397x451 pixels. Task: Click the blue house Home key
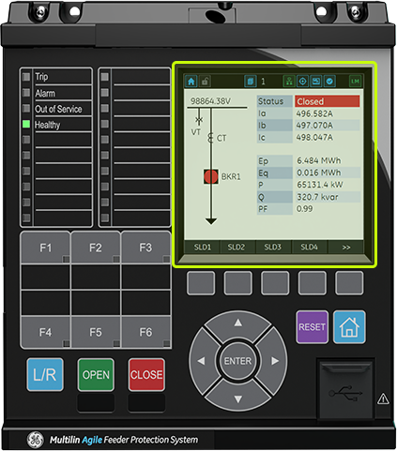(349, 327)
